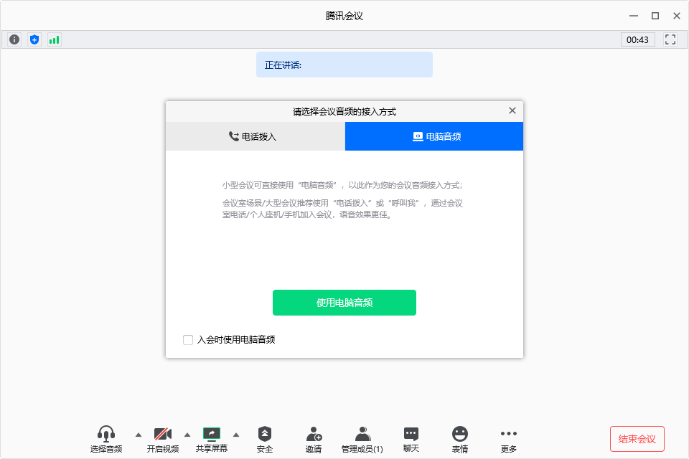The width and height of the screenshot is (689, 459).
Task: Click the 00:43 meeting timer
Action: pyautogui.click(x=637, y=39)
